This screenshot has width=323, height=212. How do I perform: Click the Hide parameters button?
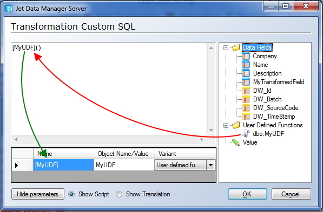pos(38,194)
